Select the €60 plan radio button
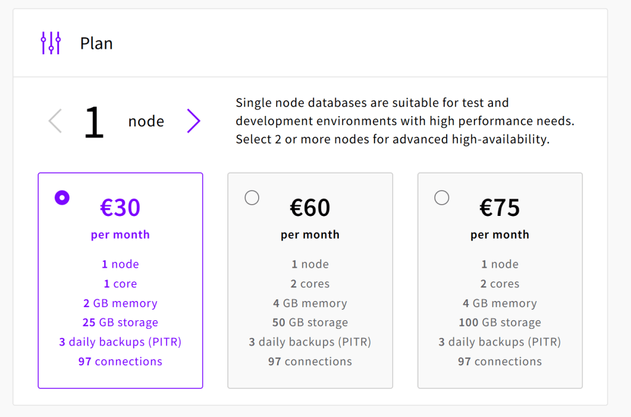Viewport: 631px width, 417px height. tap(252, 198)
